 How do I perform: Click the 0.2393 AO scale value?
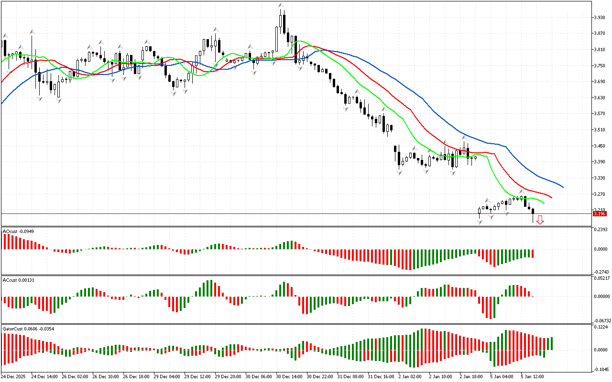[601, 230]
